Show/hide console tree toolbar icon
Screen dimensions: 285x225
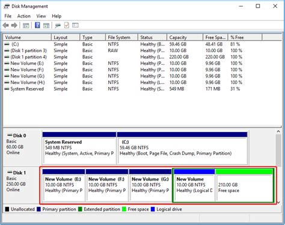pos(26,25)
